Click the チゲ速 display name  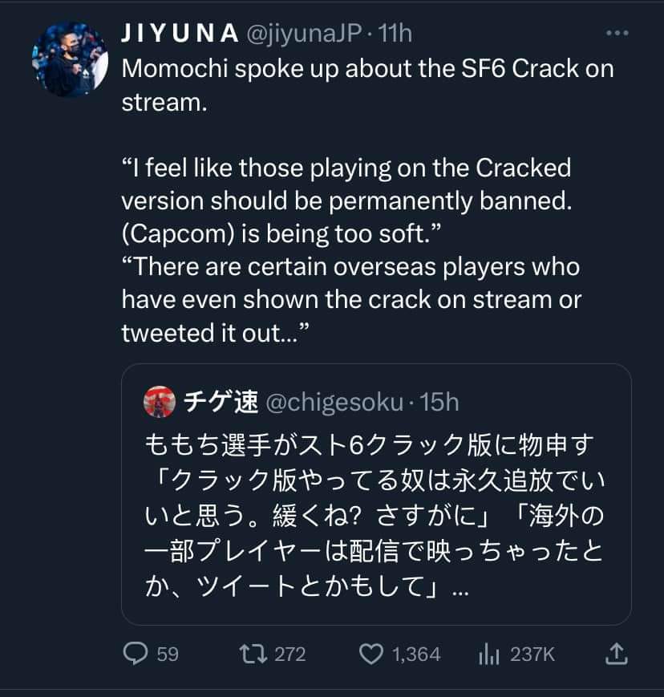coord(221,401)
